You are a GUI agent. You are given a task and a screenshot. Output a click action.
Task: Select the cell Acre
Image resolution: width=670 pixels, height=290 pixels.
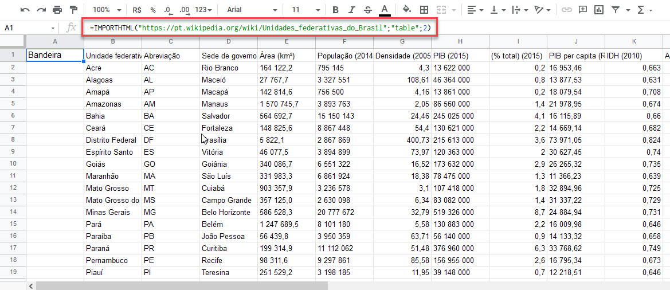113,68
